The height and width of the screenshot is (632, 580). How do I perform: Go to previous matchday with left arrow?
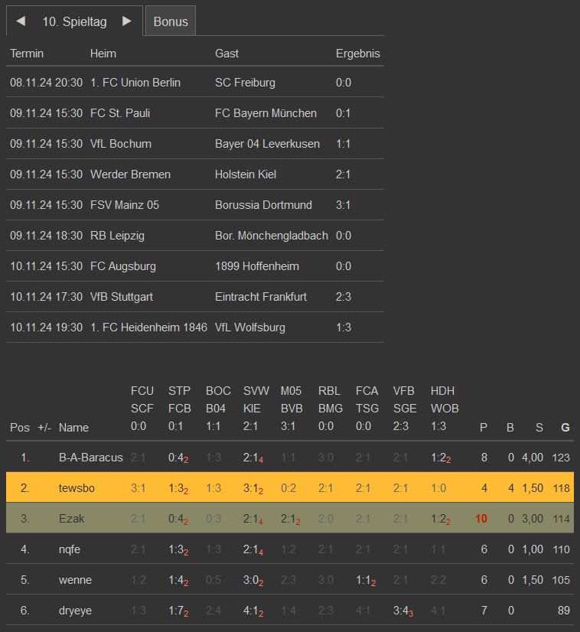pyautogui.click(x=21, y=21)
